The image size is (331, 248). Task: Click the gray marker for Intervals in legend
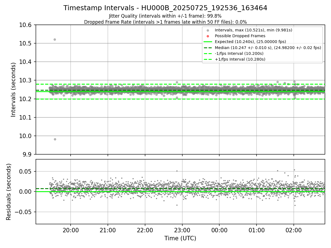208,30
